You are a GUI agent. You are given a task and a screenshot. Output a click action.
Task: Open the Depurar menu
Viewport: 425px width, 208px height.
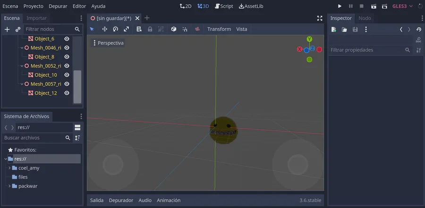58,6
